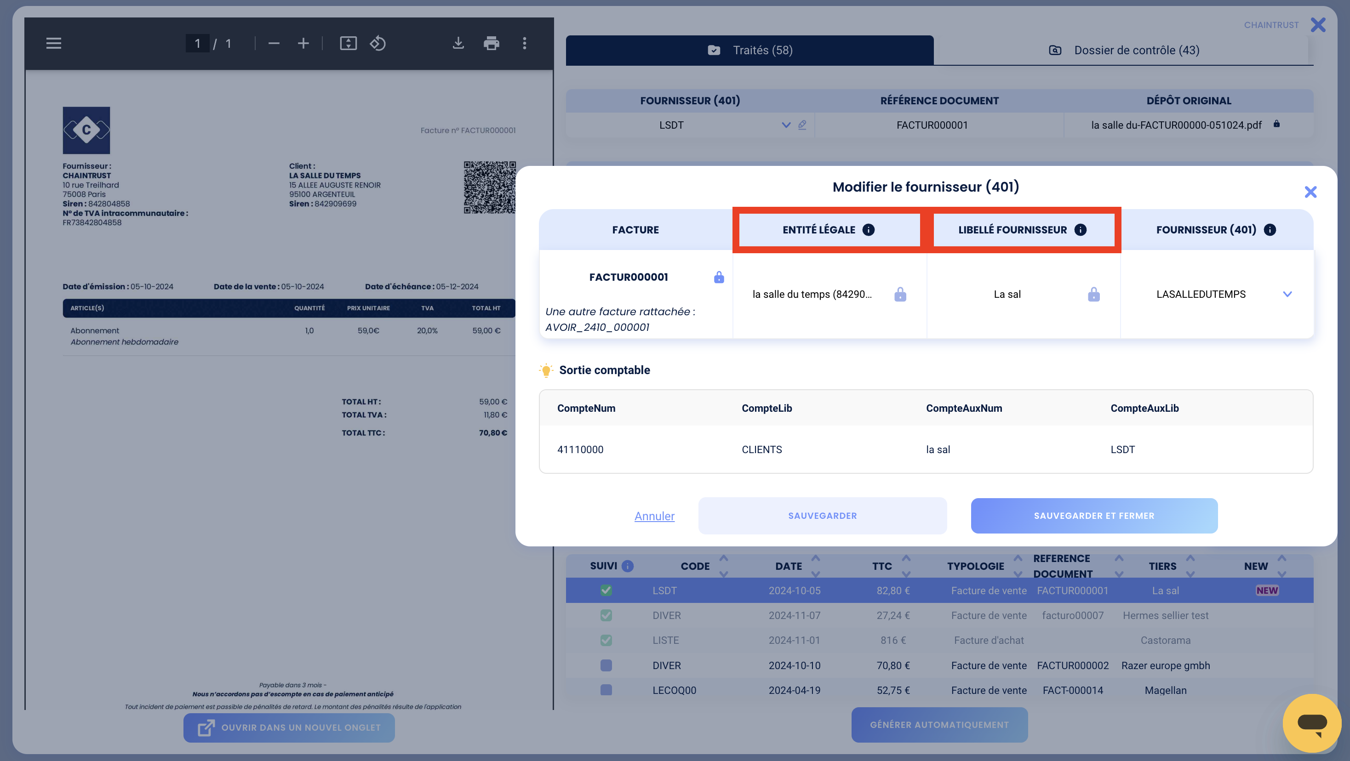The height and width of the screenshot is (761, 1350).
Task: Switch to Dossier de contrôle (43) tab
Action: (1124, 50)
